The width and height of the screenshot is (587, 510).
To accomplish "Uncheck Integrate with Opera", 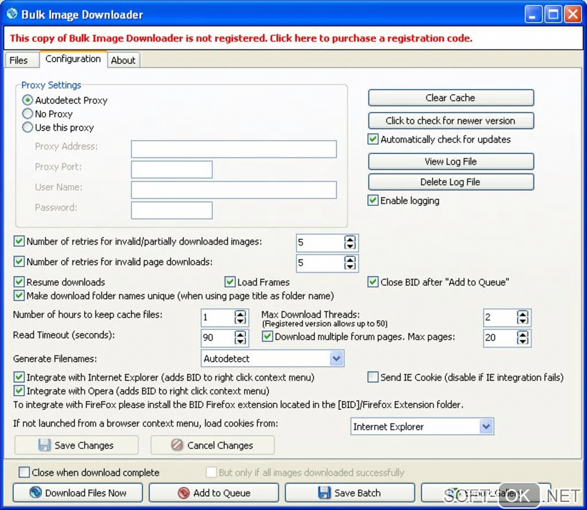I will [19, 391].
